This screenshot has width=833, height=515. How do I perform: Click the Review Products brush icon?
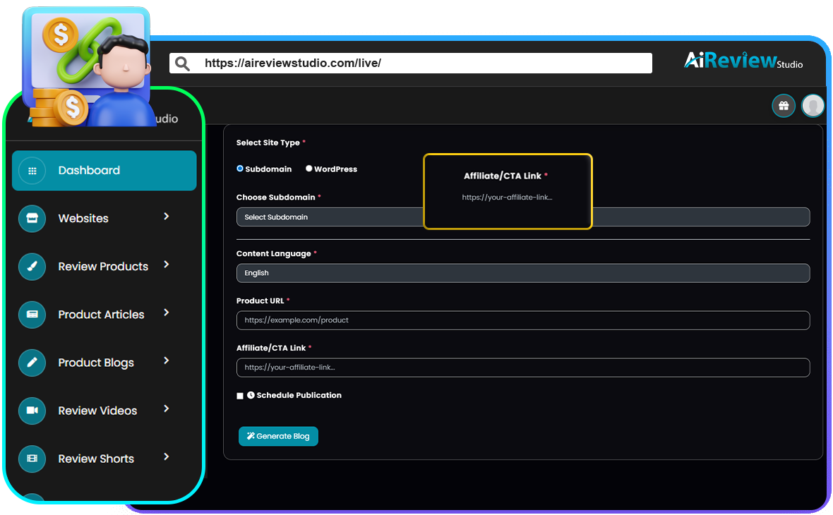(x=32, y=267)
